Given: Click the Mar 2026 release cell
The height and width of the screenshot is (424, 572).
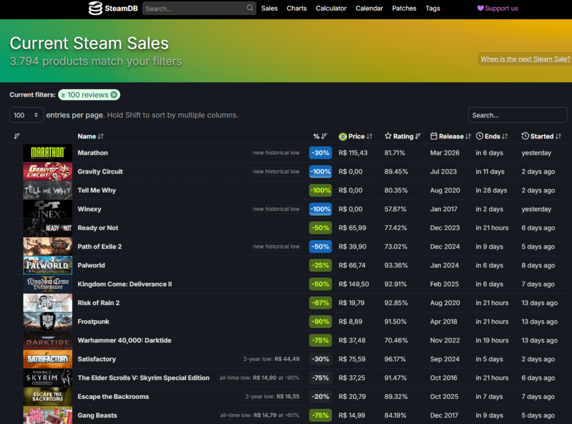Looking at the screenshot, I should pyautogui.click(x=445, y=153).
